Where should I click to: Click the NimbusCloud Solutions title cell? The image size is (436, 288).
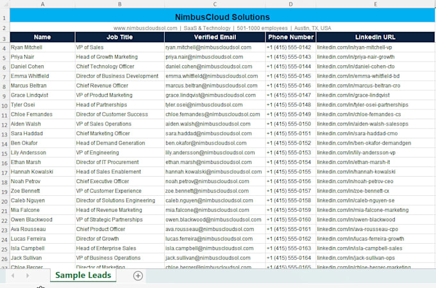tap(222, 15)
